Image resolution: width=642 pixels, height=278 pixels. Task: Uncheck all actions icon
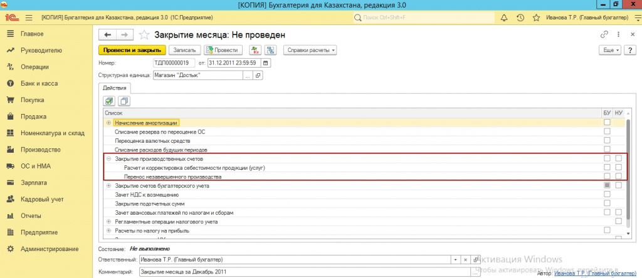(x=124, y=100)
